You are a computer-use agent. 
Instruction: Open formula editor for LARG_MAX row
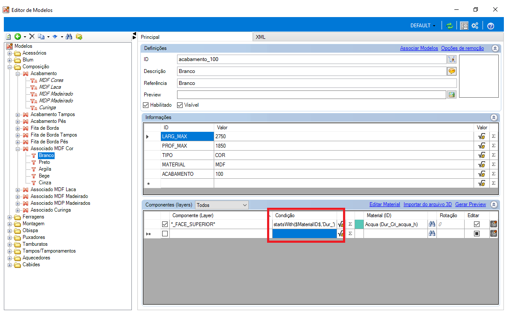click(482, 137)
